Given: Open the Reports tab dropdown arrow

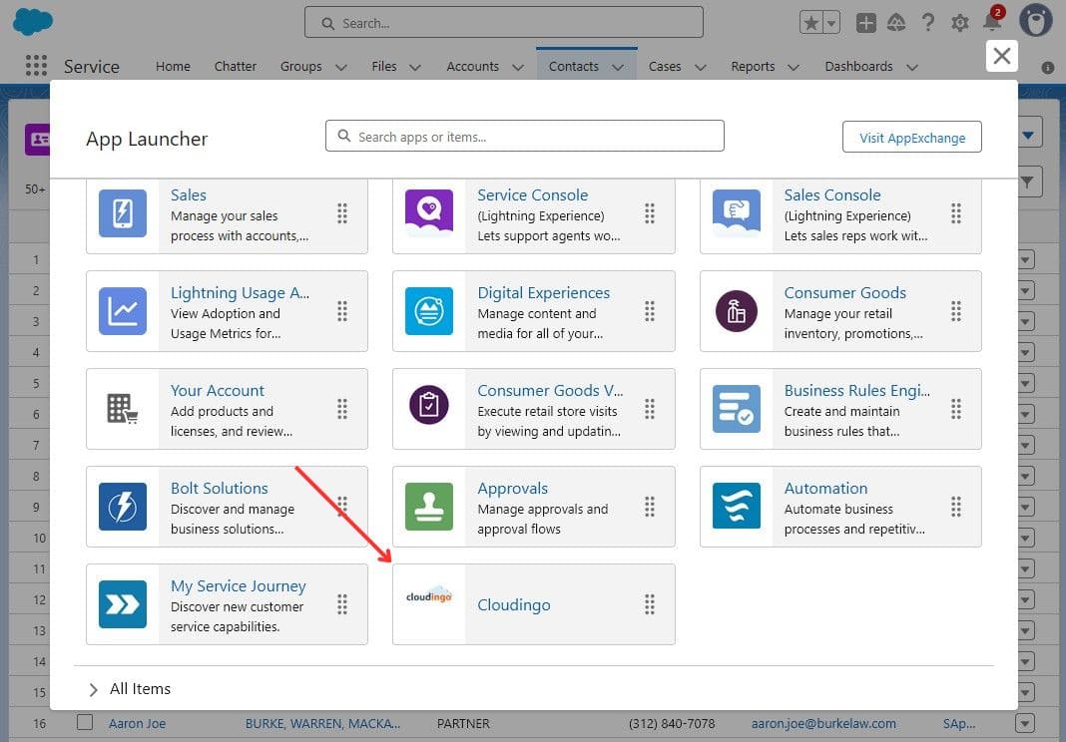Looking at the screenshot, I should (x=793, y=66).
